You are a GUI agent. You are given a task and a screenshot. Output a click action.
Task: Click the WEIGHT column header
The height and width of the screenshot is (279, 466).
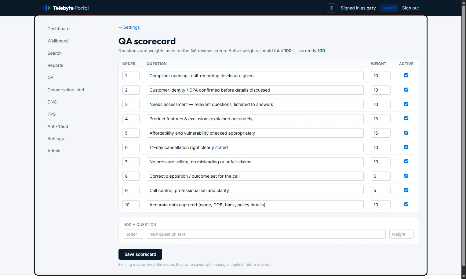[378, 64]
